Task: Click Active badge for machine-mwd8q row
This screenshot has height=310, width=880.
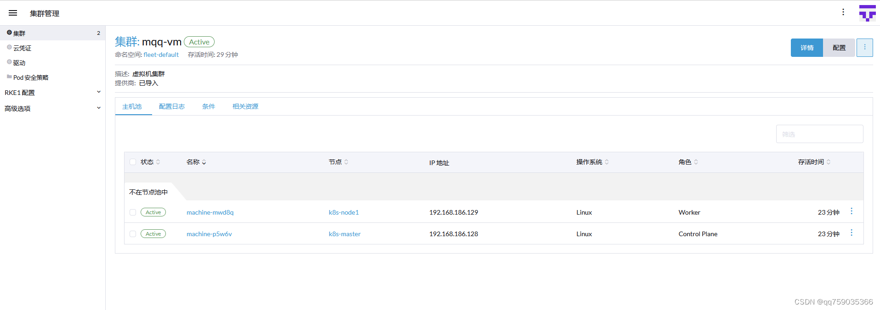Action: pos(153,212)
